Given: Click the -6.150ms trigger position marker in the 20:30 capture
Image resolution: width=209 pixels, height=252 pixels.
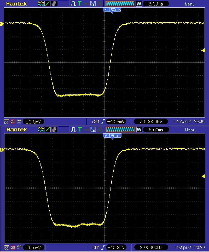Looking at the screenshot, I should tap(112, 10).
